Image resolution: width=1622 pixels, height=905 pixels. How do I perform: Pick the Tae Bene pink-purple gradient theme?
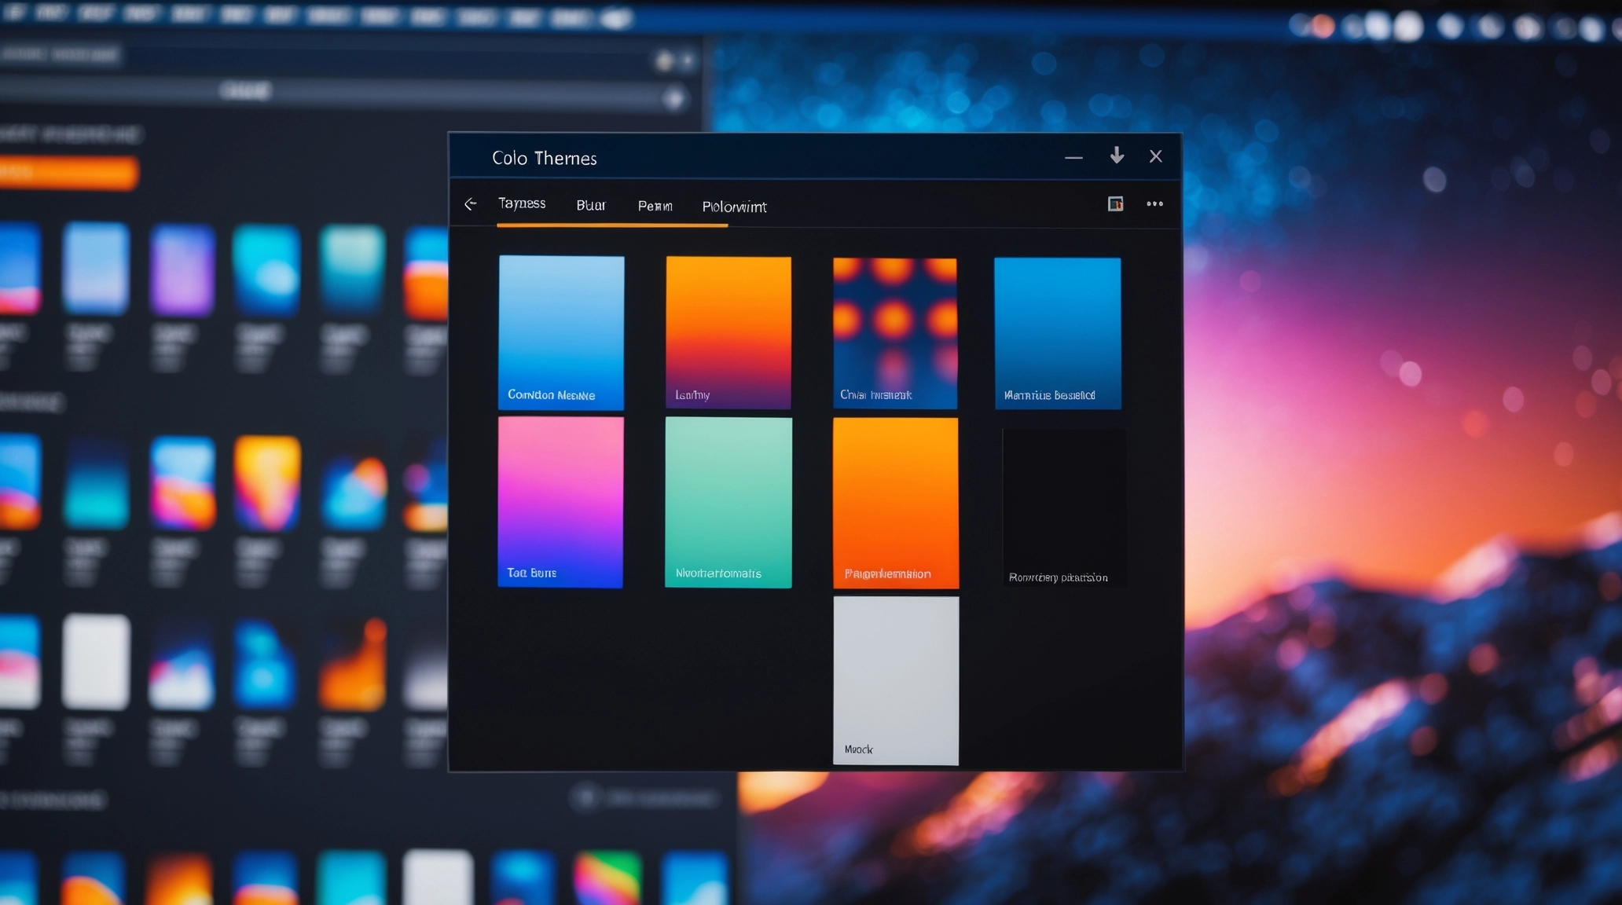tap(560, 501)
